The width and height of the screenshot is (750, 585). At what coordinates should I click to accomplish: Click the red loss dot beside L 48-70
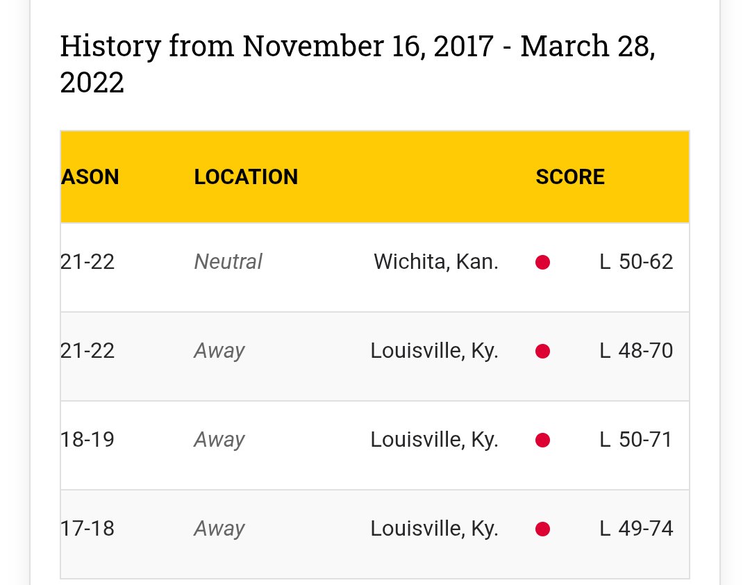pyautogui.click(x=543, y=352)
